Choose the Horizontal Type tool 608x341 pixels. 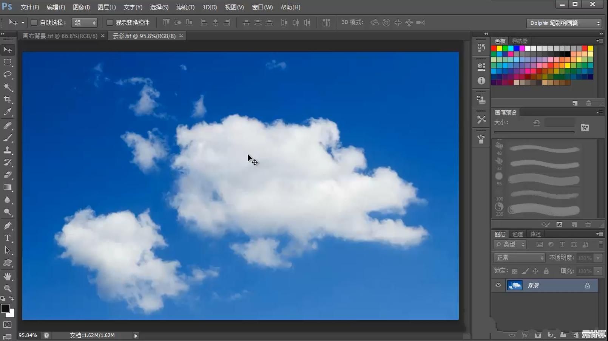point(8,238)
